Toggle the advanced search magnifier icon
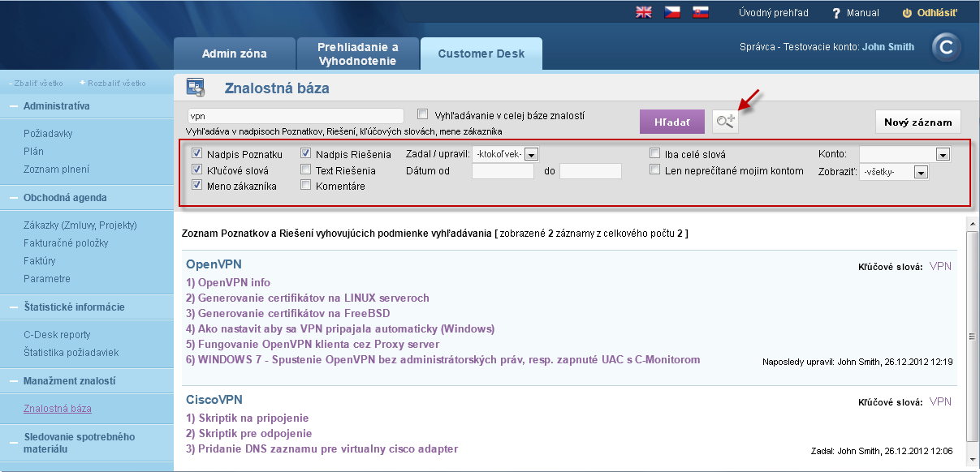980x472 pixels. [725, 122]
